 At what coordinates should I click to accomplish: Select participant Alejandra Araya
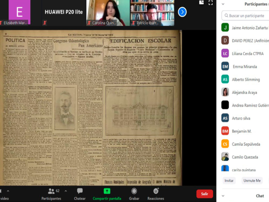245,92
